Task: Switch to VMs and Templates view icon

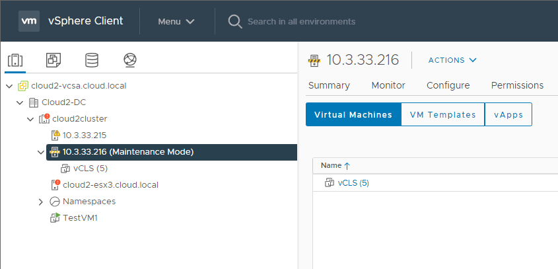Action: point(53,61)
